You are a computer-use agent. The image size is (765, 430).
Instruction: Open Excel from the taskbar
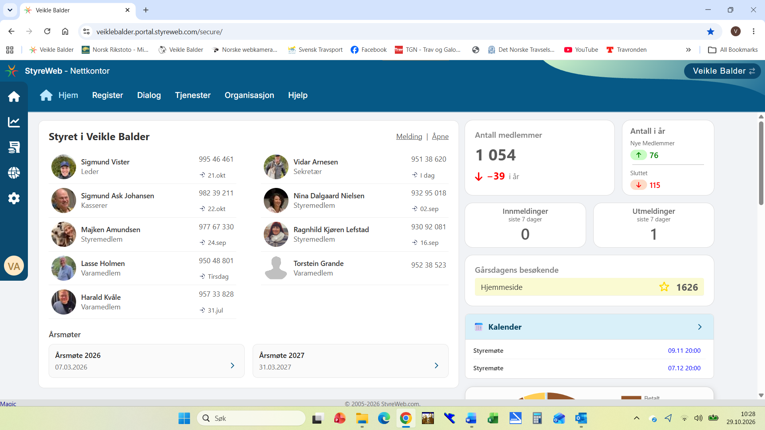tap(493, 418)
